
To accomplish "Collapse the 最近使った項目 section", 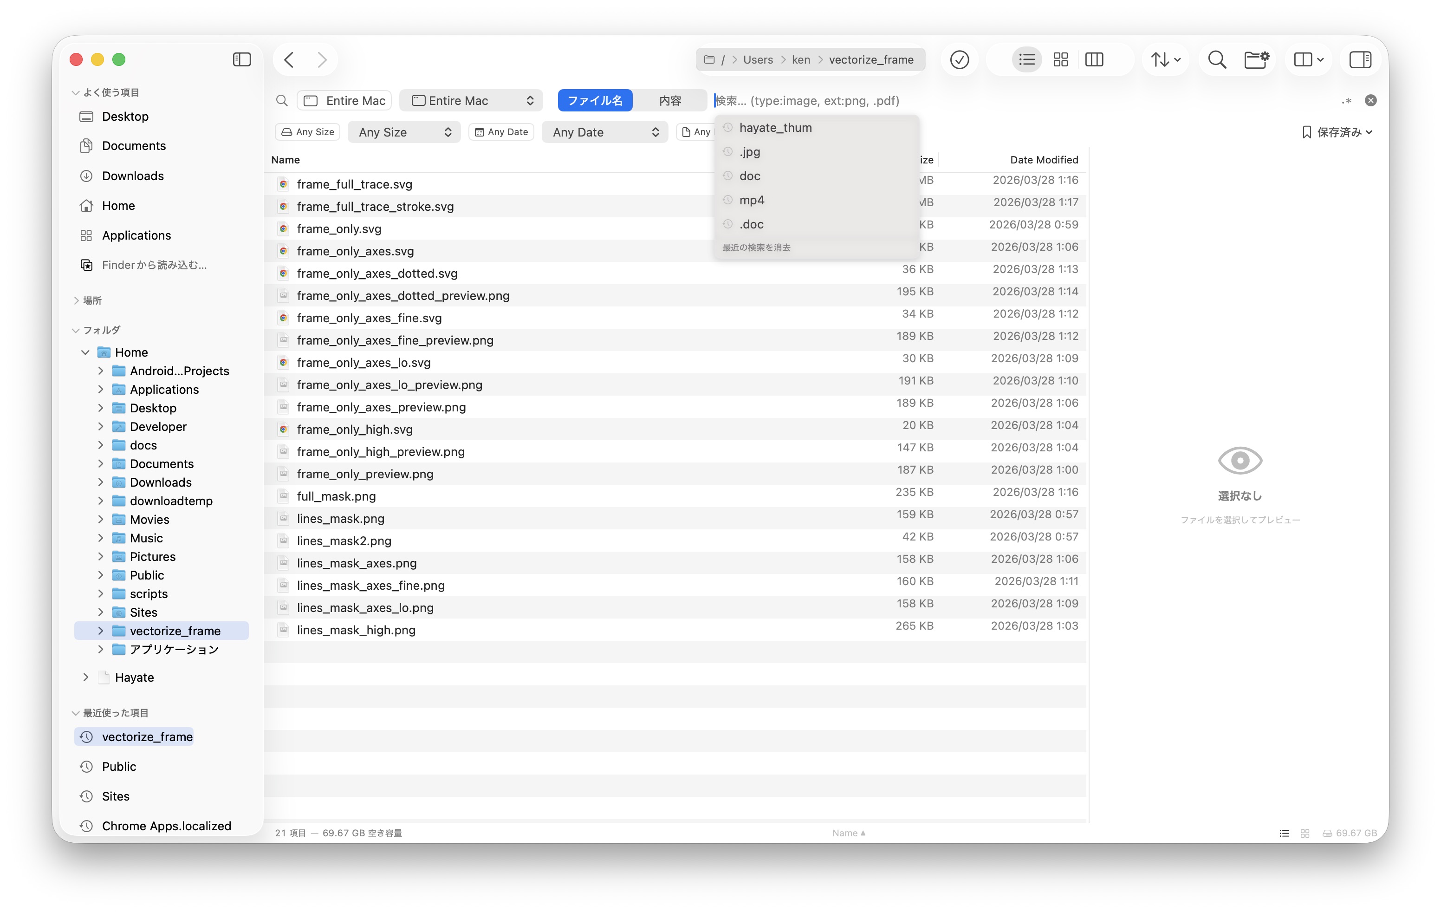I will [x=75, y=713].
